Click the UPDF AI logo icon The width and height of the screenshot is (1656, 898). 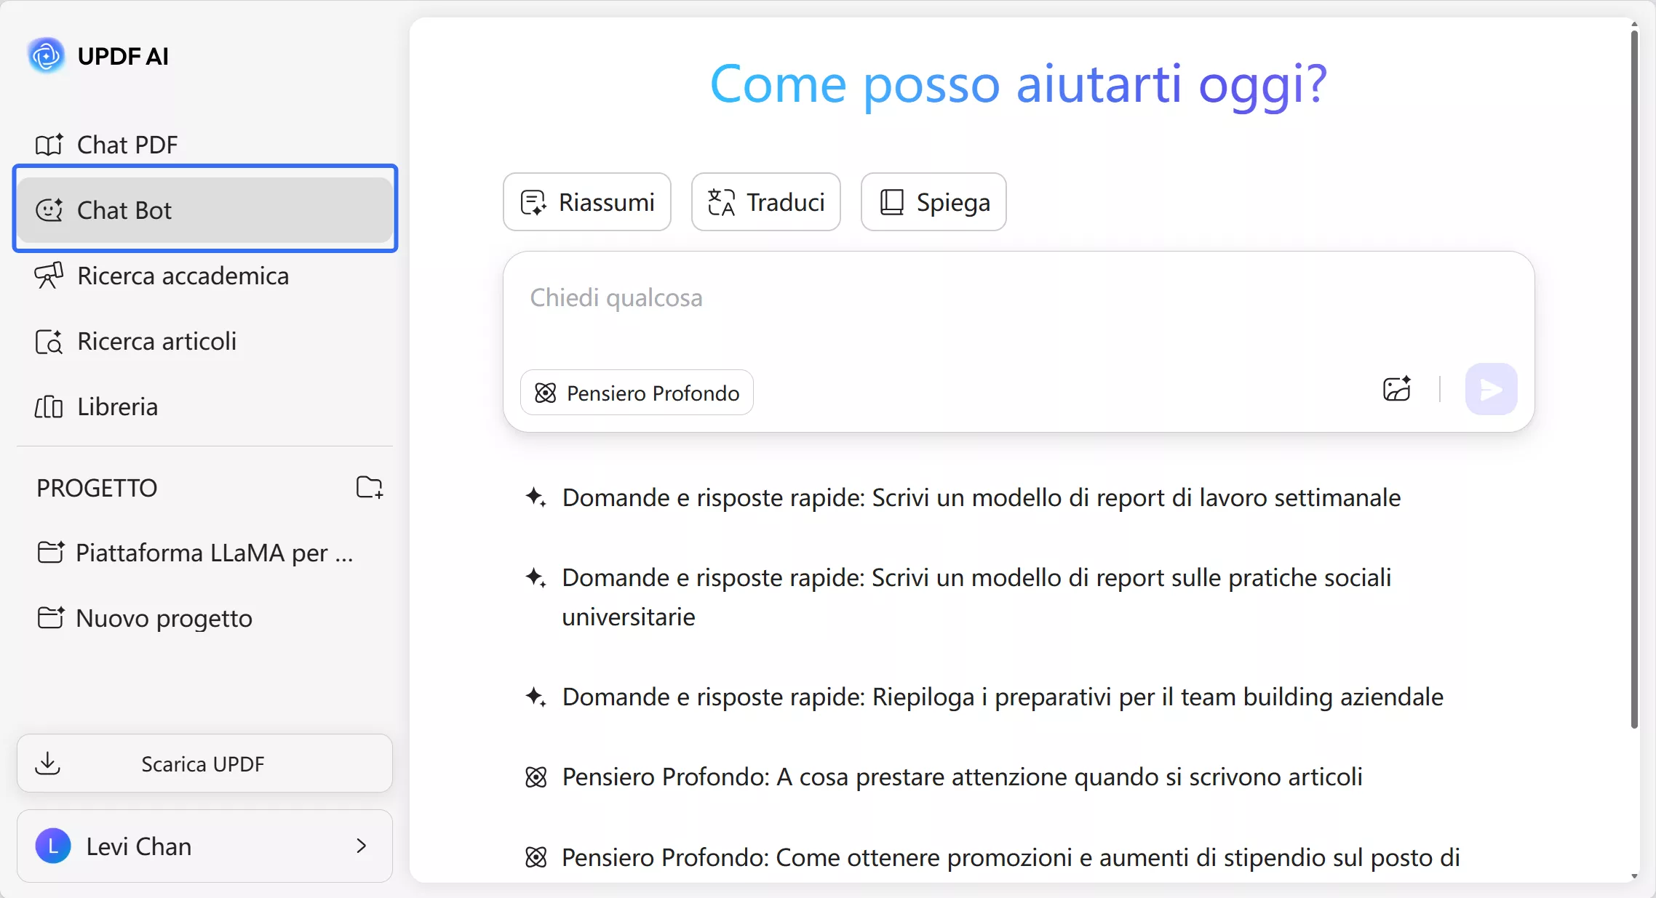46,55
